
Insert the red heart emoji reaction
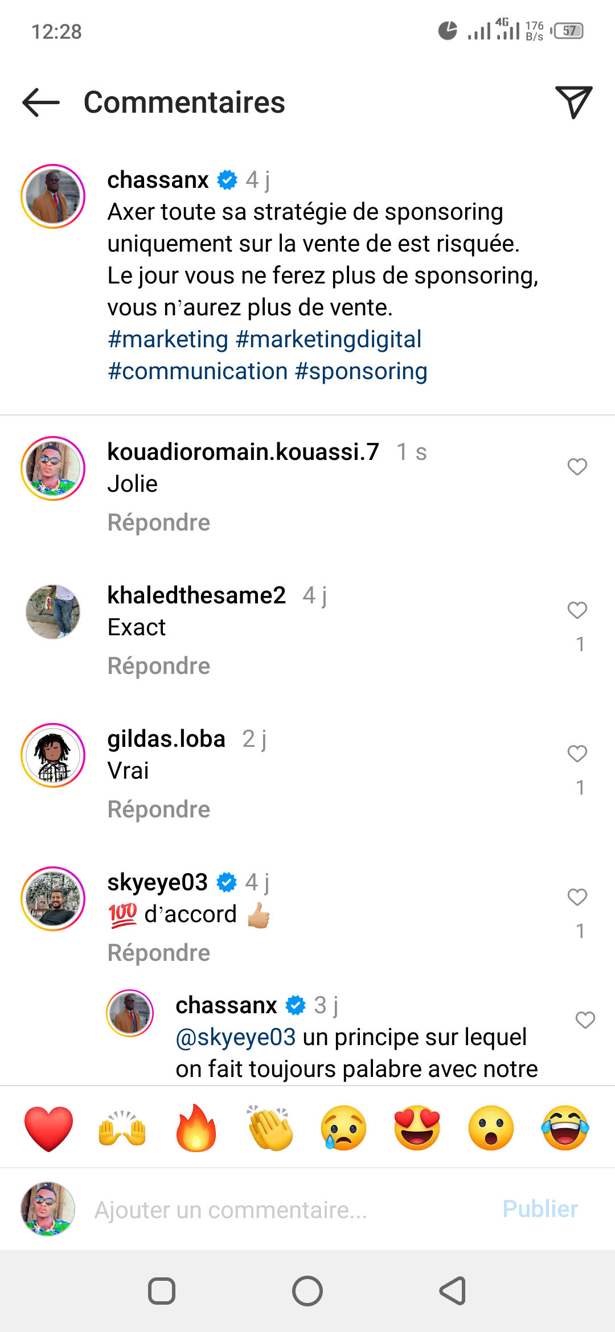(49, 1128)
